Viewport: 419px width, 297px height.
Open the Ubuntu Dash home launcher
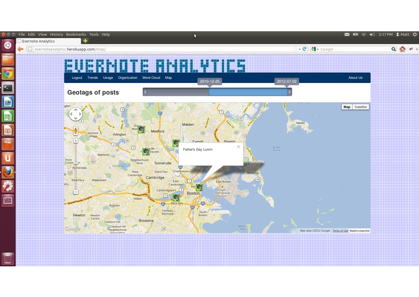pyautogui.click(x=8, y=45)
